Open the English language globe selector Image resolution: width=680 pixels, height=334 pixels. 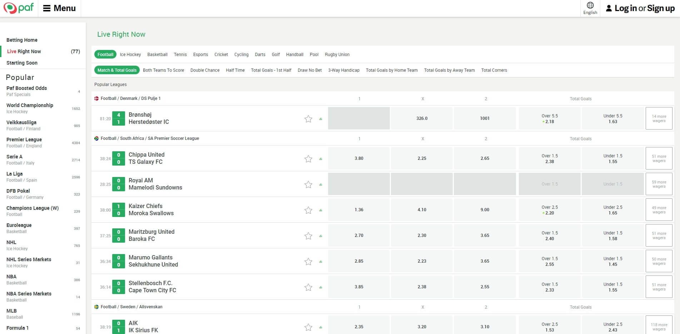coord(590,8)
